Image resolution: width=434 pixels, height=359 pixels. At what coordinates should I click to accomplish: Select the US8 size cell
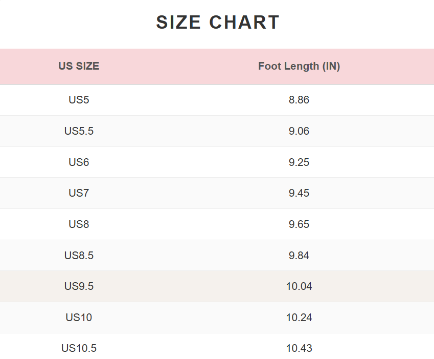click(x=79, y=224)
